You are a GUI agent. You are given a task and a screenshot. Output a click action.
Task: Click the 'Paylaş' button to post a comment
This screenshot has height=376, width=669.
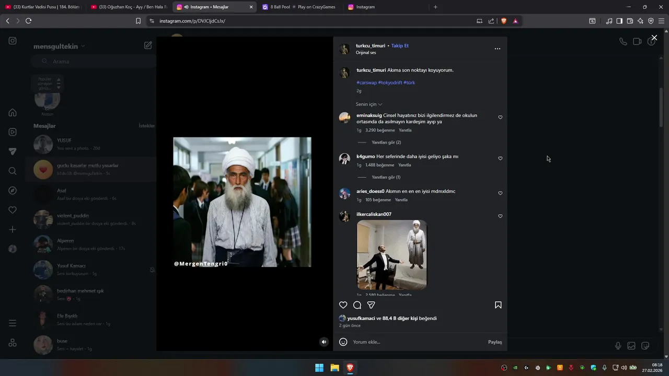(x=495, y=342)
